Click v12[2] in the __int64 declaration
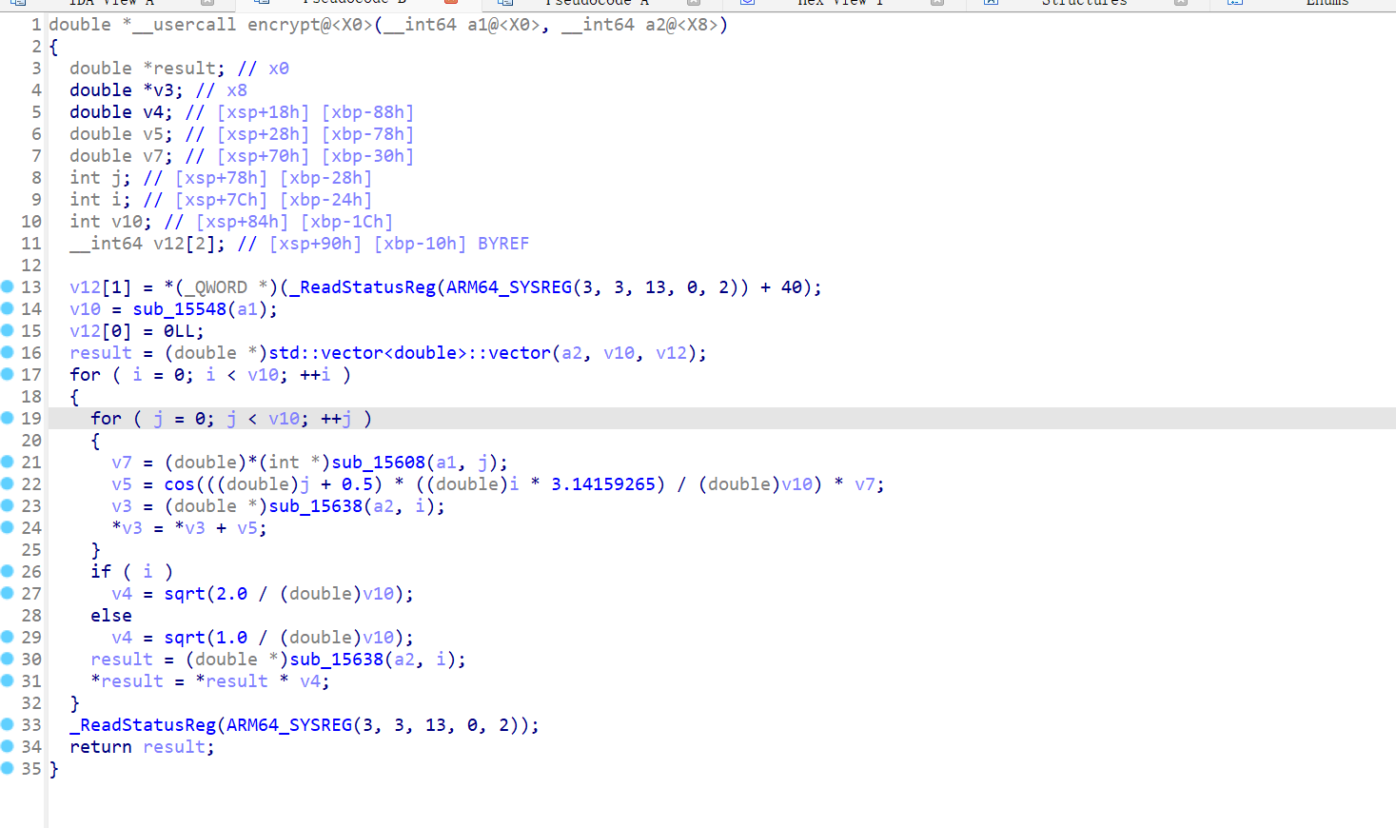This screenshot has height=828, width=1396. (x=185, y=244)
